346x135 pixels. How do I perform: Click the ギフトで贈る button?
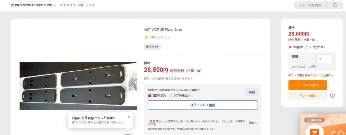point(308,96)
